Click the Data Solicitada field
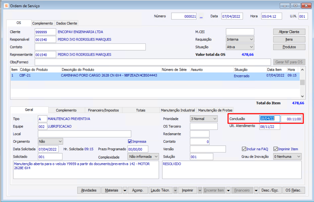This screenshot has height=202, width=314. [48, 149]
